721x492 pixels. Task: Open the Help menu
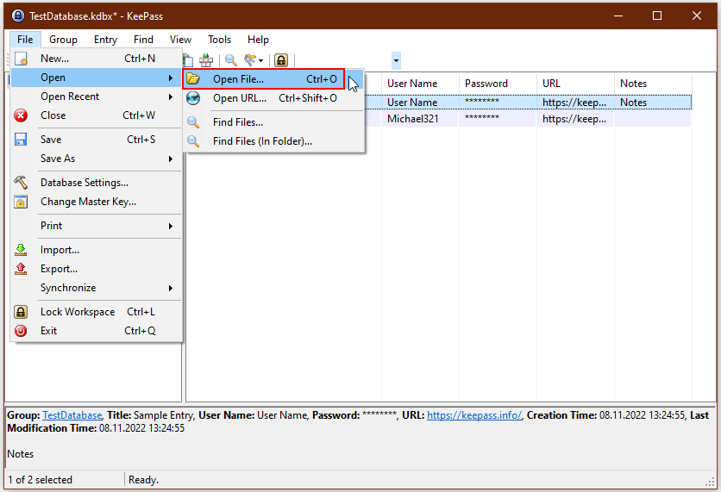(x=258, y=40)
